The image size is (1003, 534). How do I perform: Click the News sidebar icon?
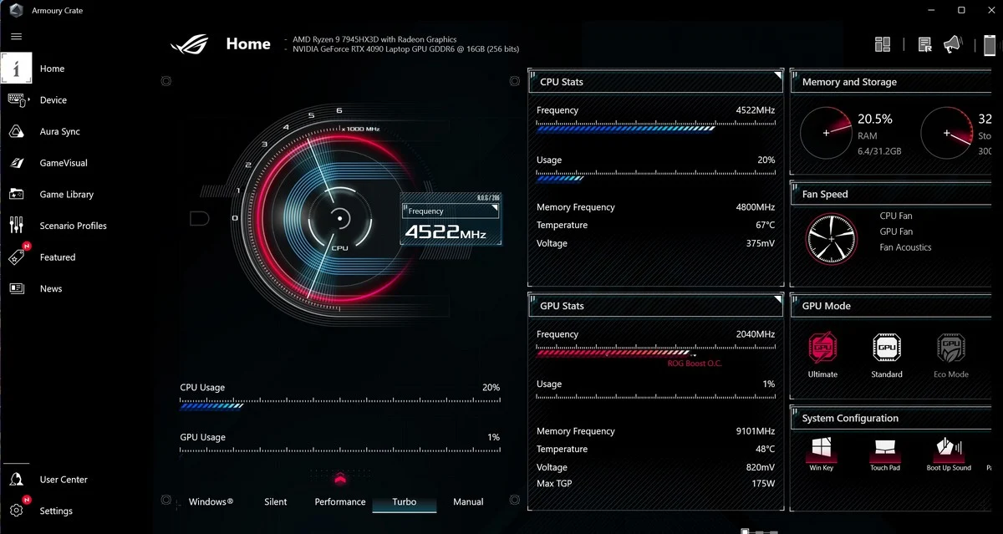16,288
